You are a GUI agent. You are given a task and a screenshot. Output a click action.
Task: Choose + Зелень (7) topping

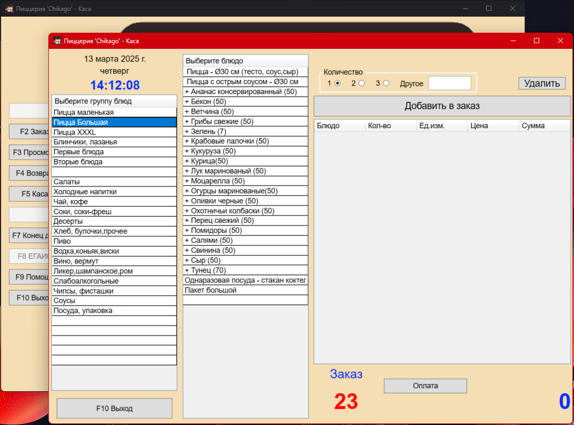coord(245,131)
